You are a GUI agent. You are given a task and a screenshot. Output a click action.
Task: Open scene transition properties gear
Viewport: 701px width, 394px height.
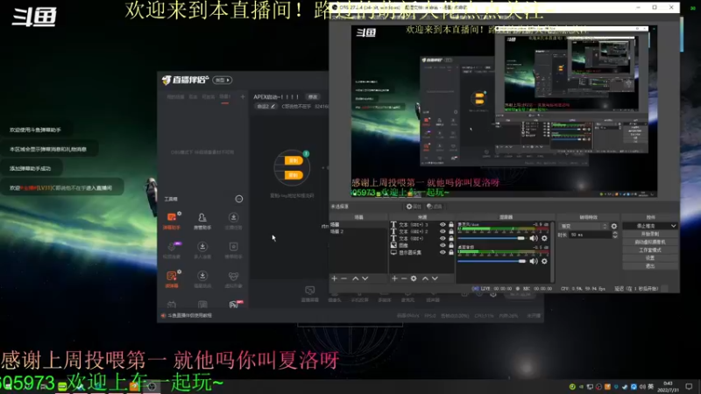click(x=614, y=227)
